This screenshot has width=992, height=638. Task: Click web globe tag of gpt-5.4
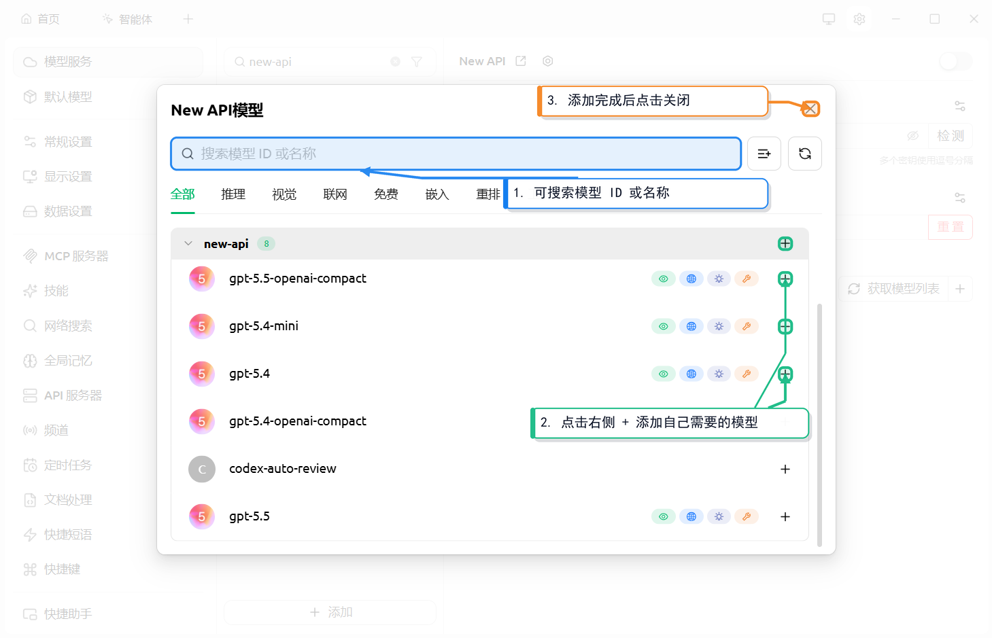691,374
